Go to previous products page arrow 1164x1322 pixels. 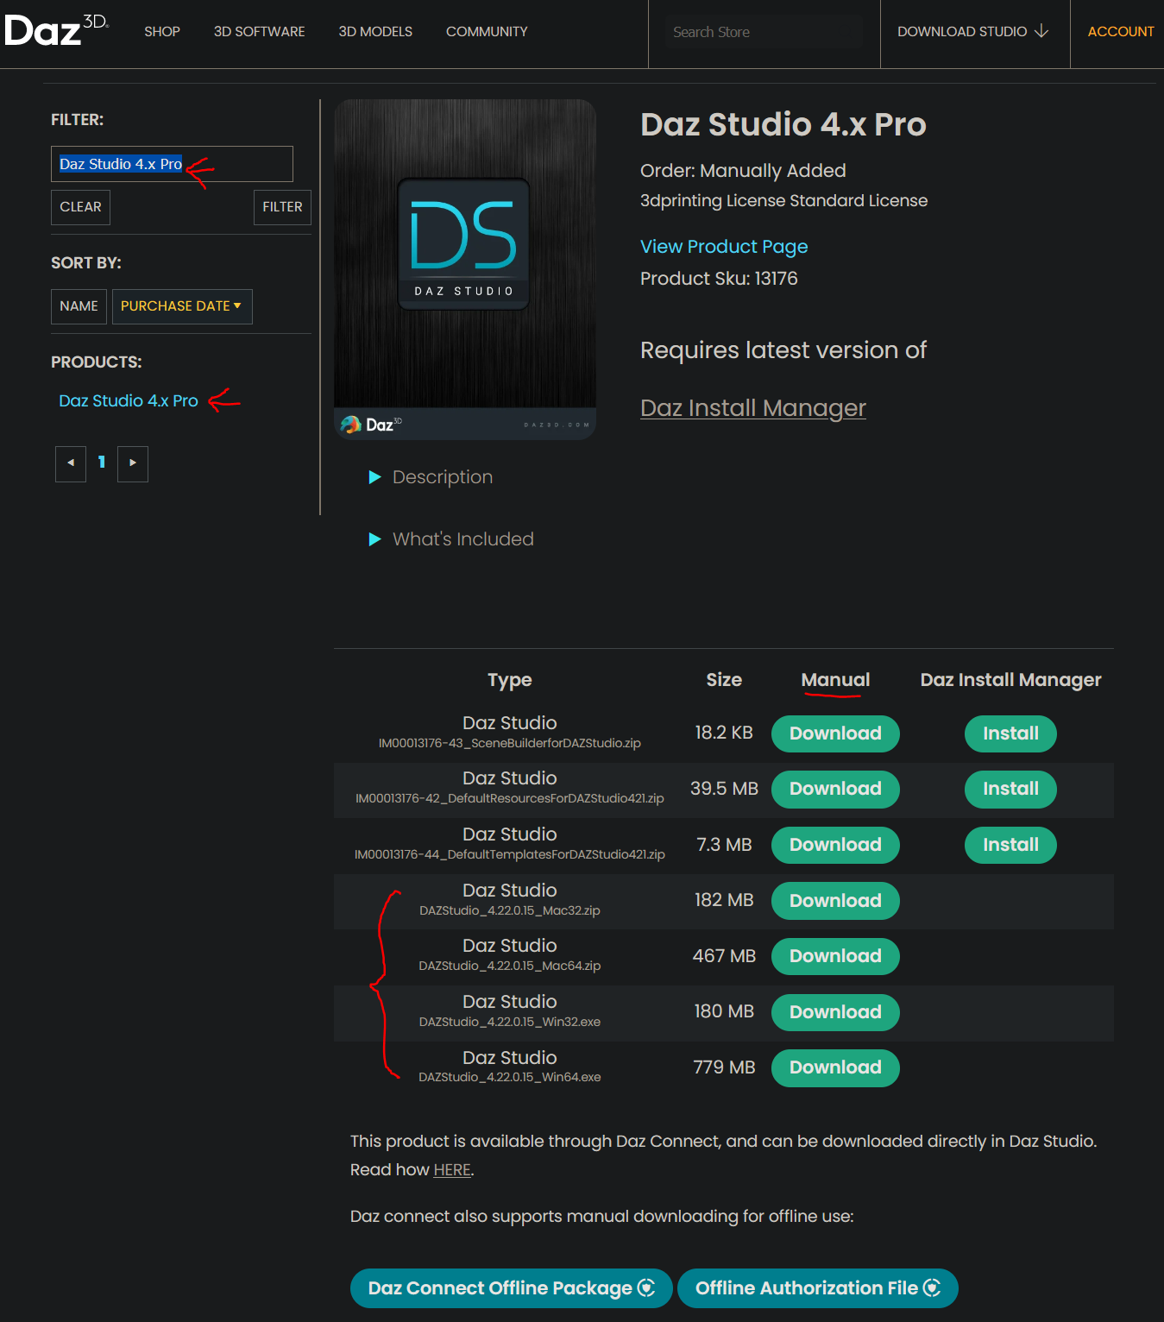(x=71, y=464)
